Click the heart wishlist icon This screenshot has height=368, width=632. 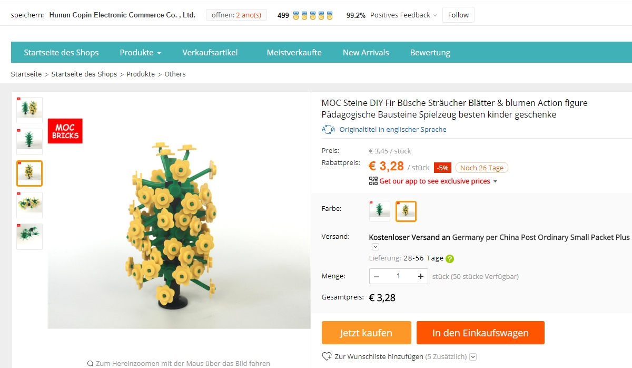327,356
